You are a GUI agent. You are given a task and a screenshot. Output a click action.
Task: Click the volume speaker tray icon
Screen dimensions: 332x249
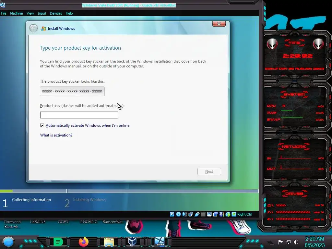[x=296, y=242]
